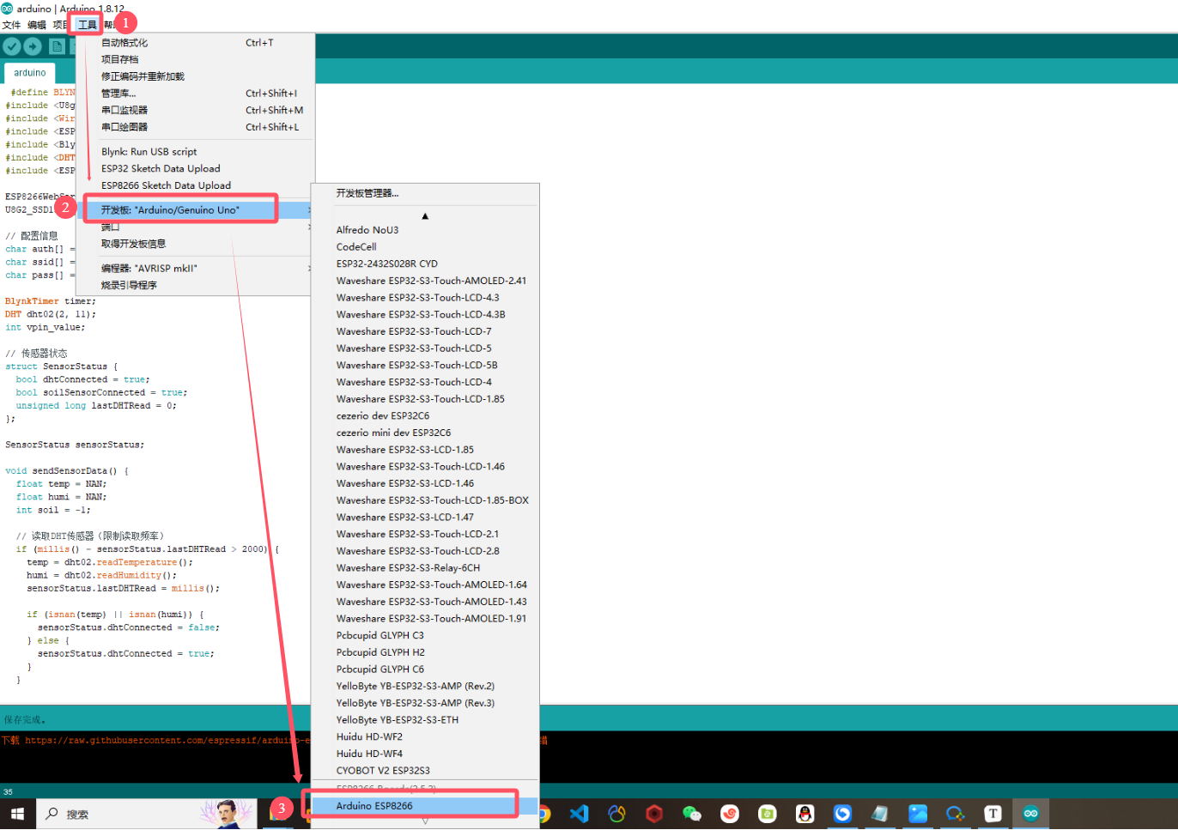Click the 保存完成。 status message
Screen dimensions: 1178x830
pyautogui.click(x=25, y=720)
